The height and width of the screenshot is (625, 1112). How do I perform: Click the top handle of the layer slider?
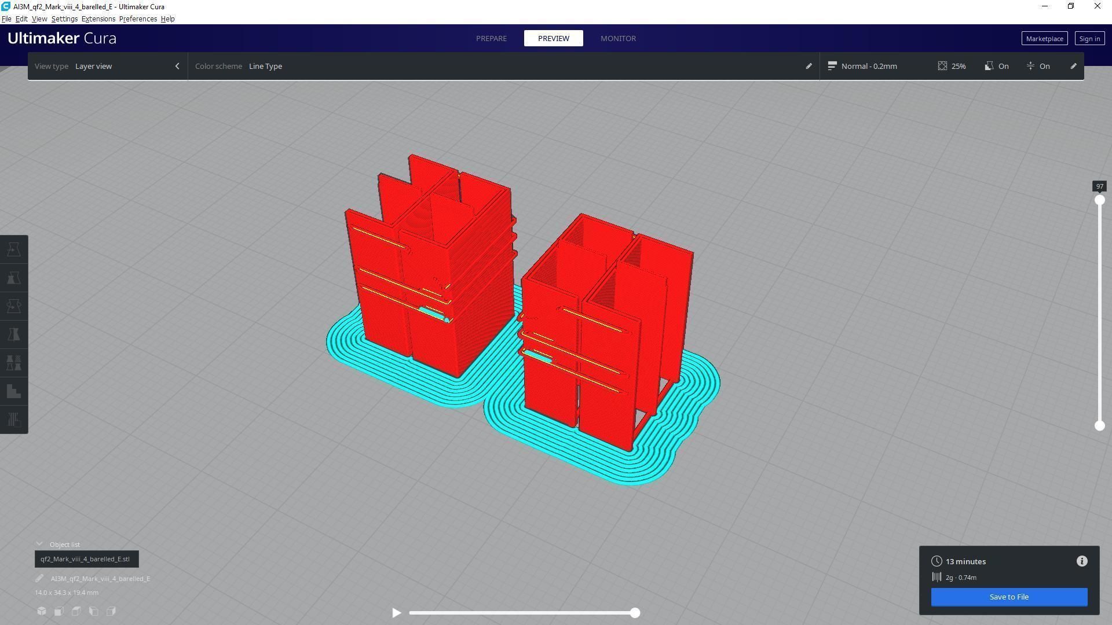[1099, 200]
